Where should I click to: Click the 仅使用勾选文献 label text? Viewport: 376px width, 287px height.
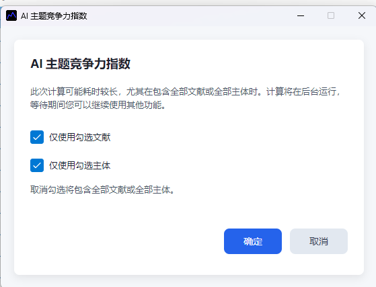(x=80, y=137)
